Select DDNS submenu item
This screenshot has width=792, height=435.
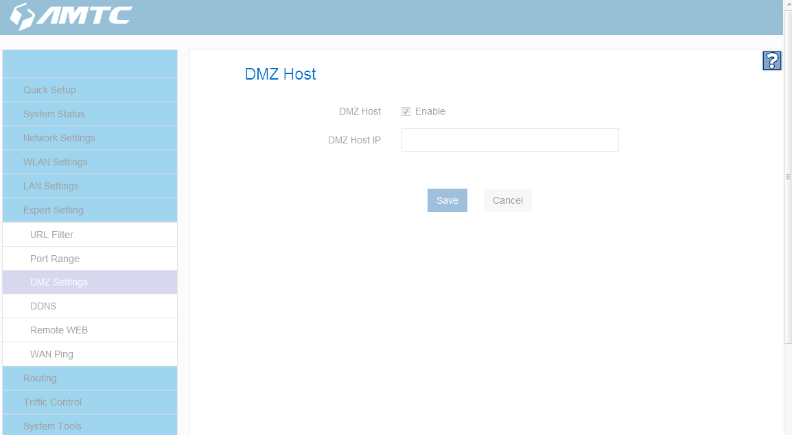(x=90, y=306)
